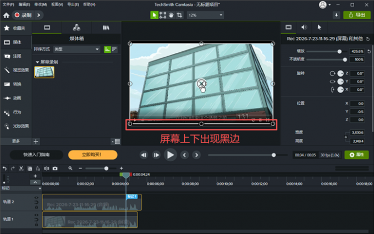The width and height of the screenshot is (374, 234).
Task: Start recording with the 录制 button
Action: [24, 15]
